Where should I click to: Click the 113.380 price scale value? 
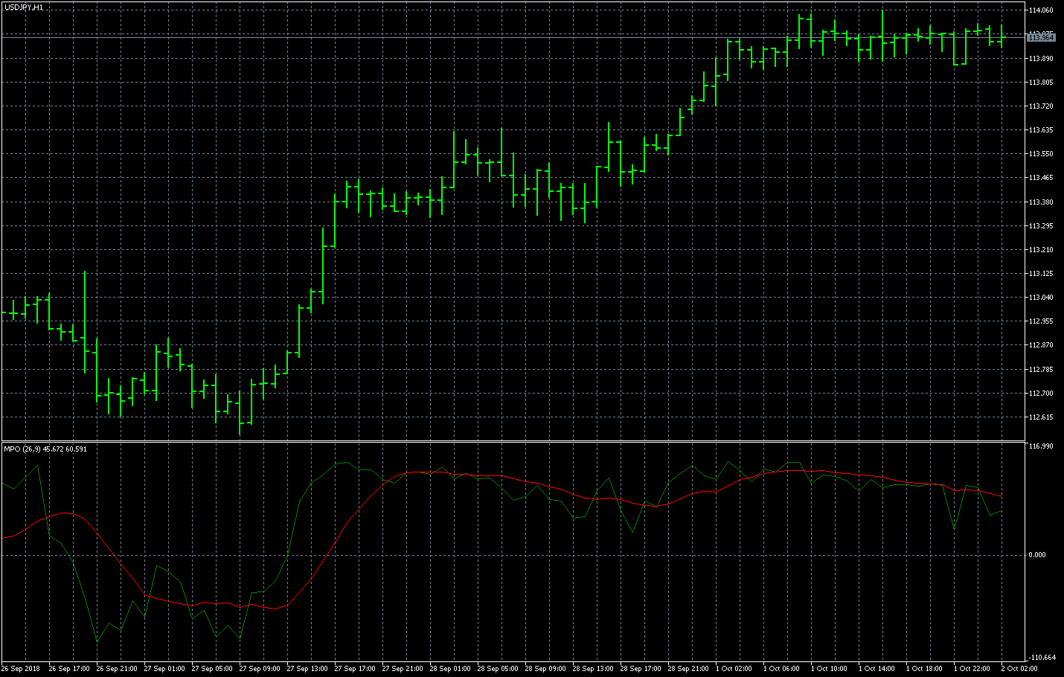click(1041, 202)
